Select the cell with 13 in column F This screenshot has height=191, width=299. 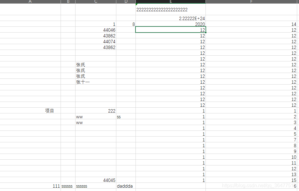click(x=251, y=174)
